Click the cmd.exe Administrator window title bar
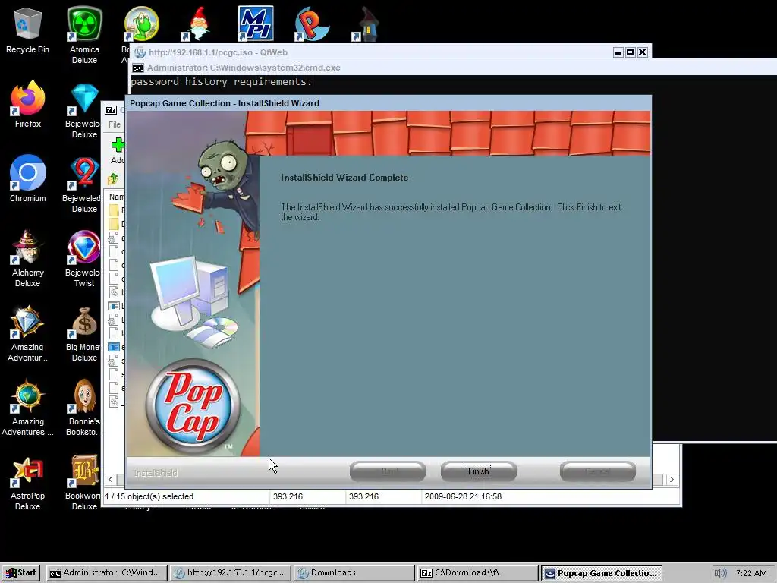 point(454,68)
